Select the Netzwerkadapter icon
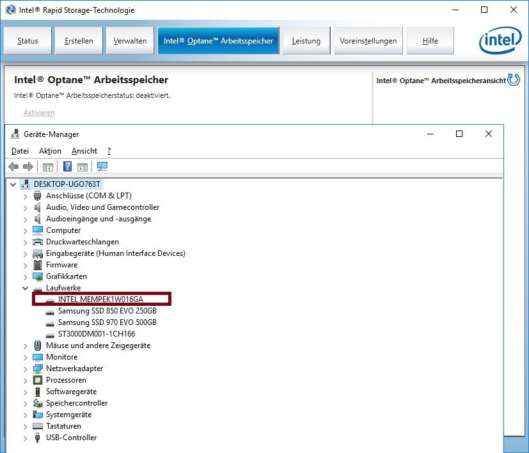The height and width of the screenshot is (453, 529). 38,369
